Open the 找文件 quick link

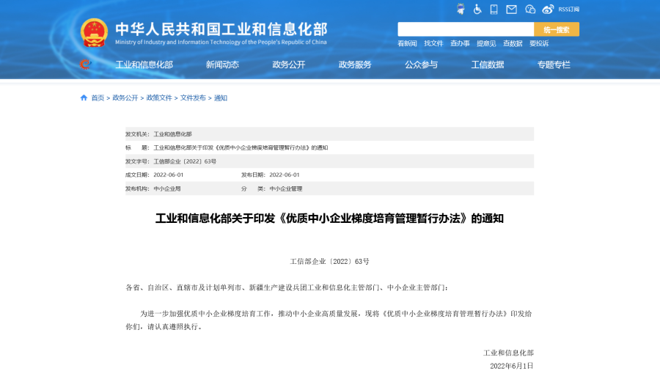pos(433,43)
